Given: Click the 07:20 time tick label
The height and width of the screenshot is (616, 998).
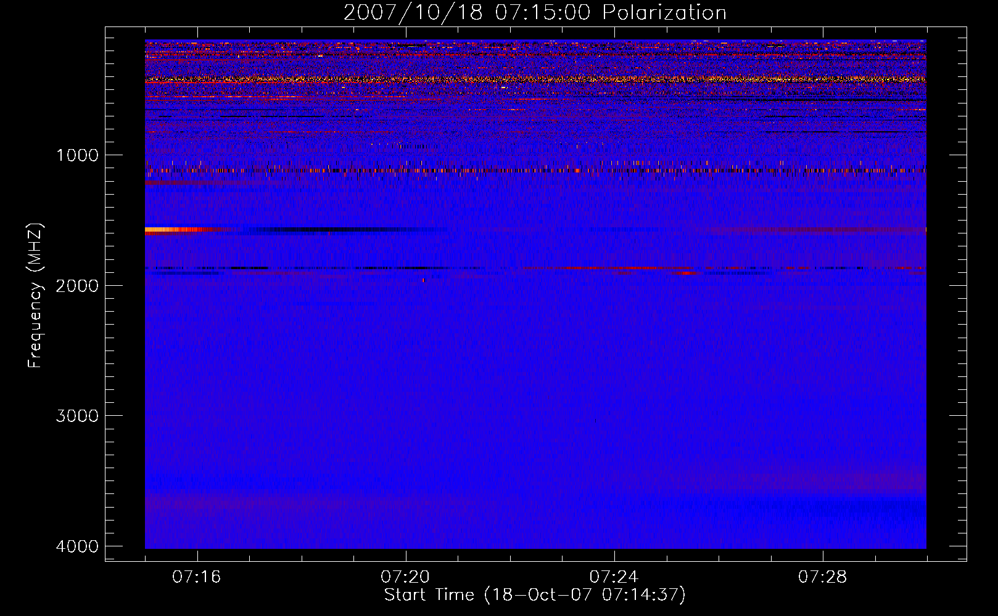Looking at the screenshot, I should [405, 577].
